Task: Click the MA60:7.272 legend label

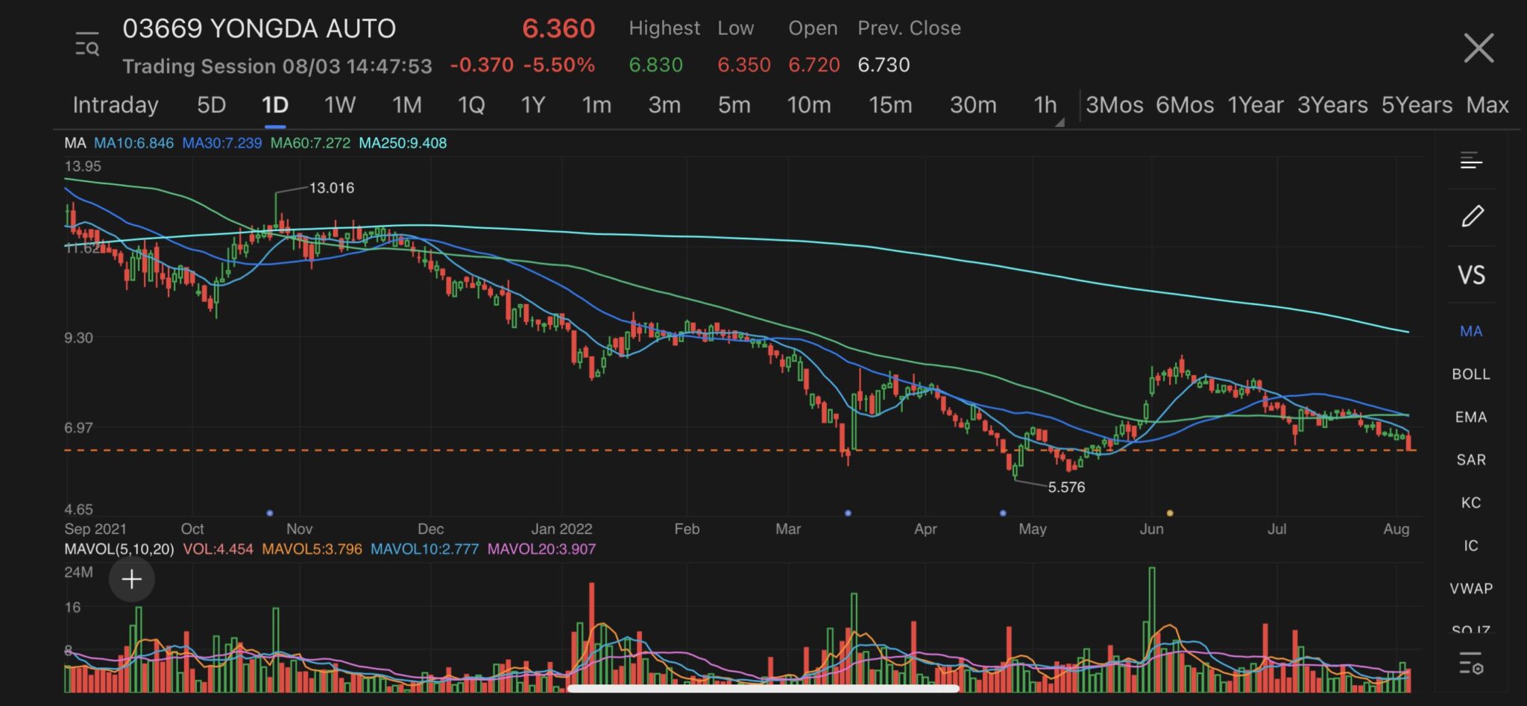Action: click(310, 142)
